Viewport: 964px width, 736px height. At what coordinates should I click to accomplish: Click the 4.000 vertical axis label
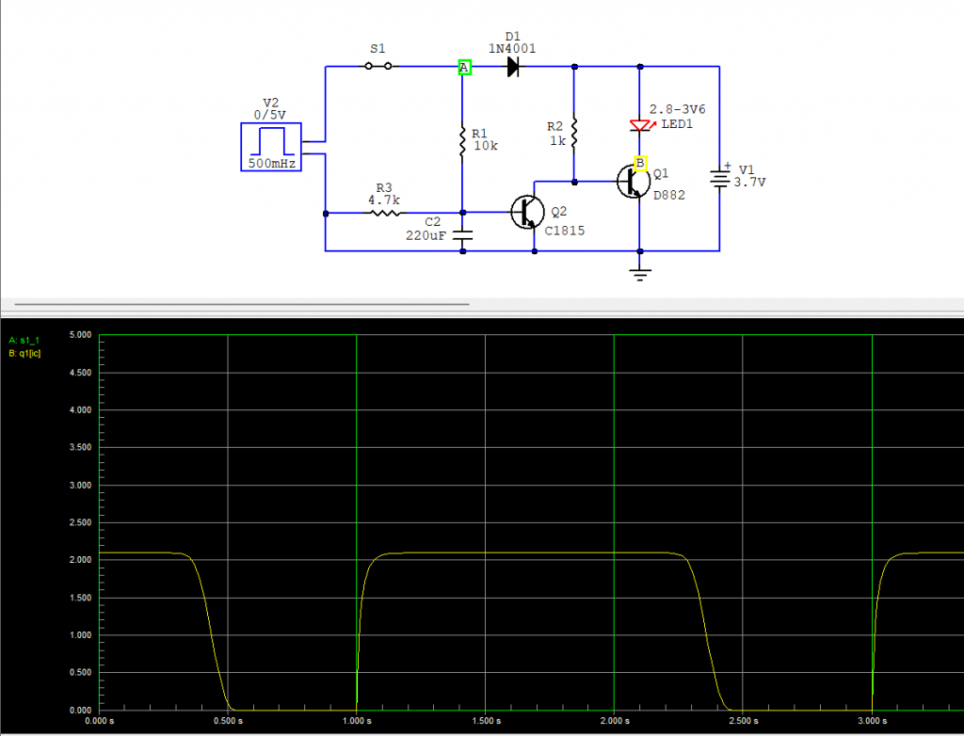tap(81, 410)
